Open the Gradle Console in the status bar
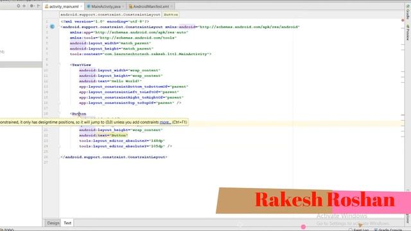The height and width of the screenshot is (231, 411). pos(389,230)
